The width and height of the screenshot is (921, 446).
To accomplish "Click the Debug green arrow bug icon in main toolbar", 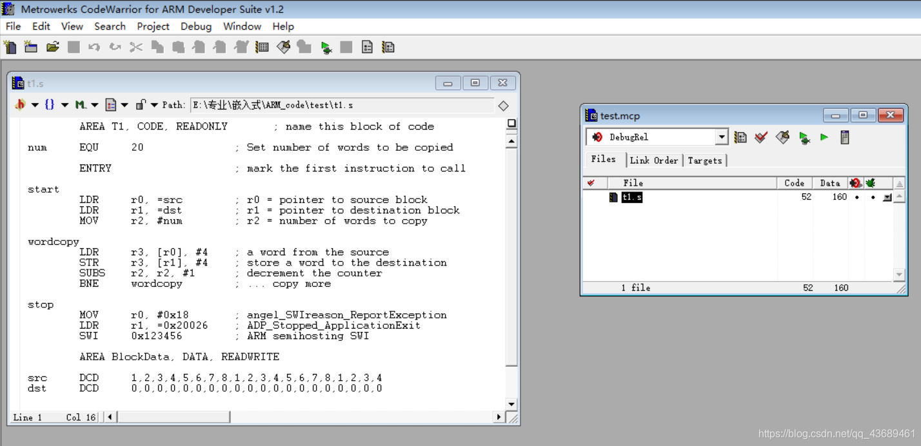I will (326, 47).
